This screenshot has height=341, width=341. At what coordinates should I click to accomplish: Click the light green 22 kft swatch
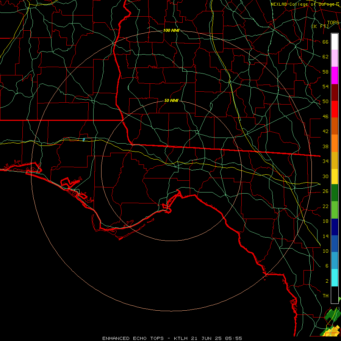(x=335, y=210)
